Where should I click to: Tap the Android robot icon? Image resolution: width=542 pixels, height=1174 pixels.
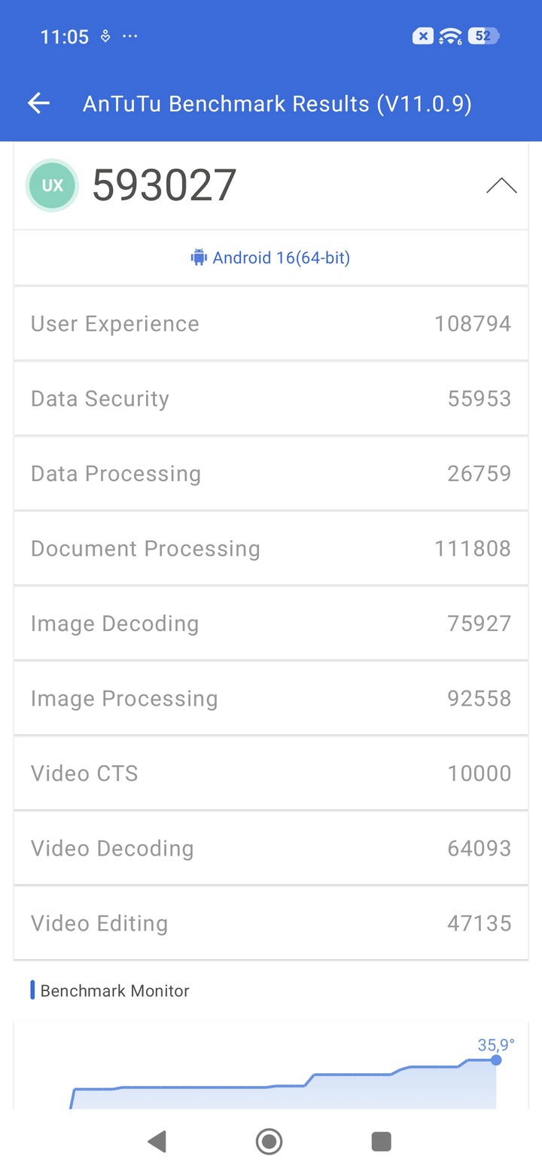[199, 258]
